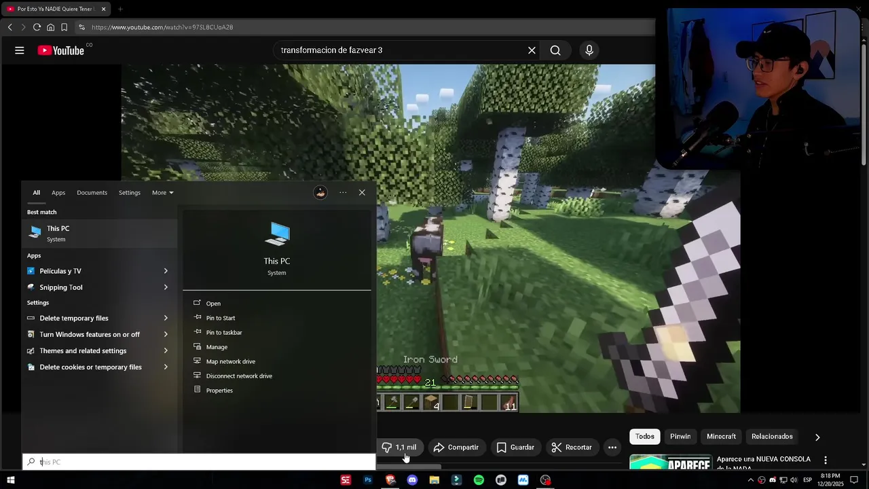Open the Windows Start button
The image size is (869, 489).
pyautogui.click(x=10, y=480)
